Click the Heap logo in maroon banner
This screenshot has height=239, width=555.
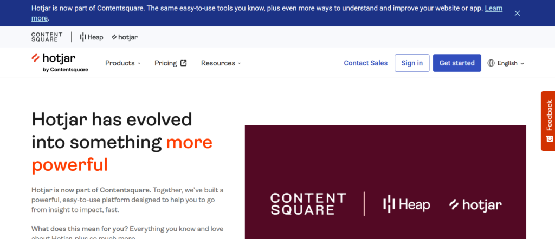click(x=406, y=204)
